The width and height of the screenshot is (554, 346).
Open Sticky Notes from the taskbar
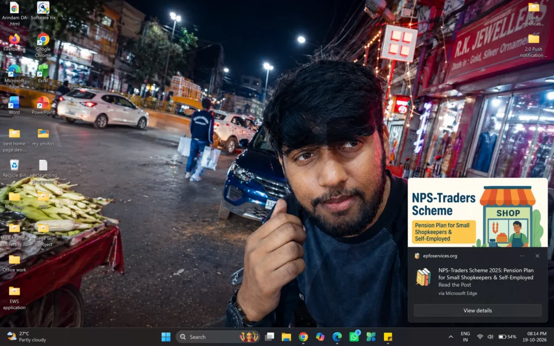click(x=388, y=337)
